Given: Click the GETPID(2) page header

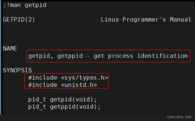Looking at the screenshot, I should 19,19.
